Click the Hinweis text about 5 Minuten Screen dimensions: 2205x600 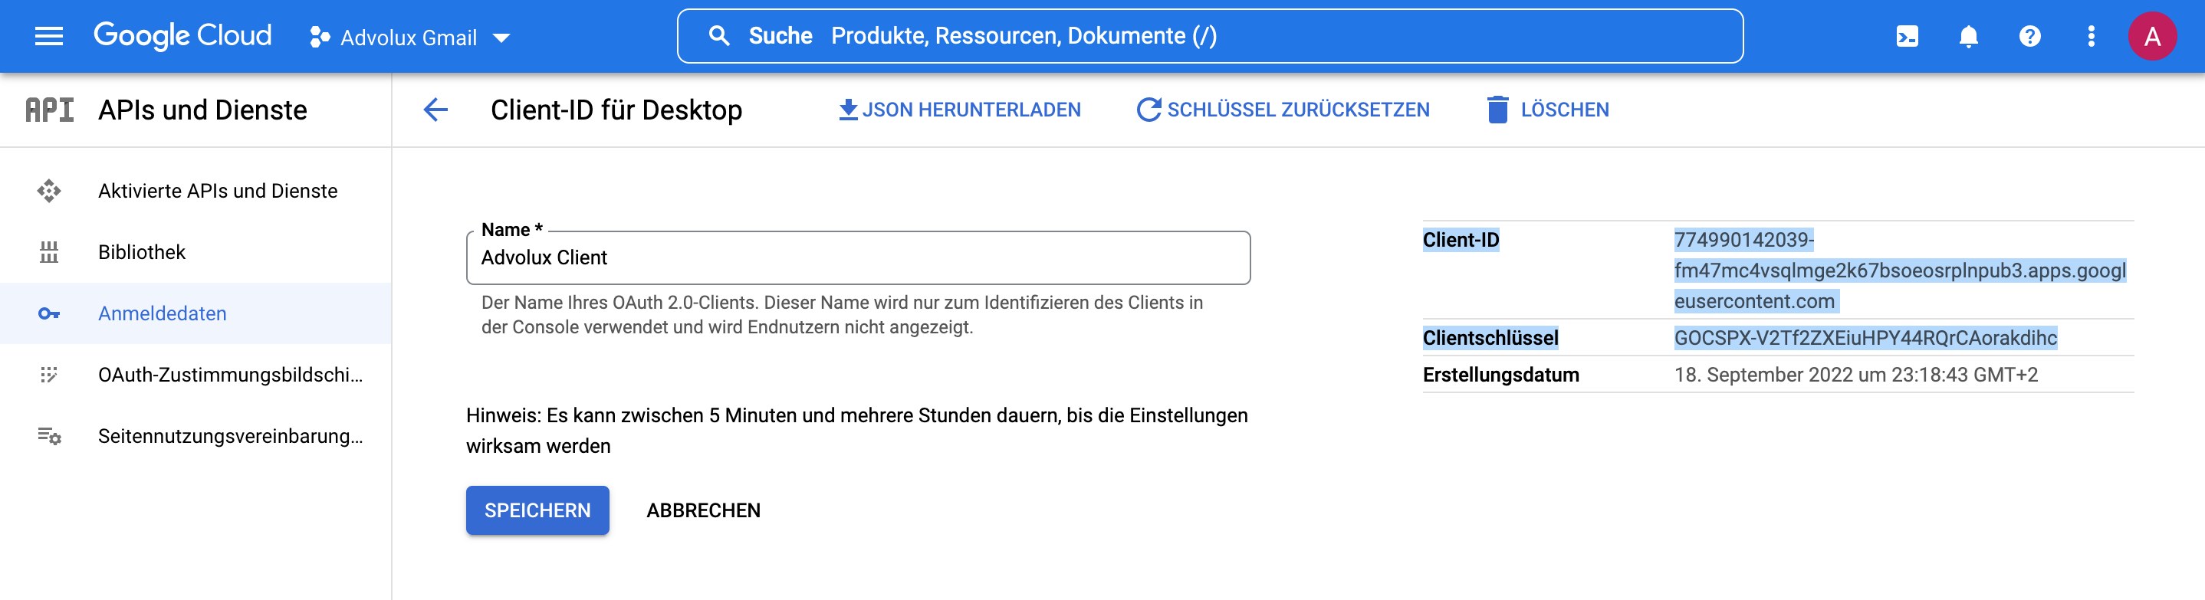857,431
